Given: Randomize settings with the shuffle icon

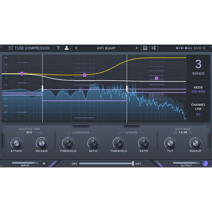Looking at the screenshot, I should click(x=153, y=48).
